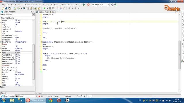Screen dimensions: 184x103
Task: Switch to the Events tab
Action: [x=11, y=18]
